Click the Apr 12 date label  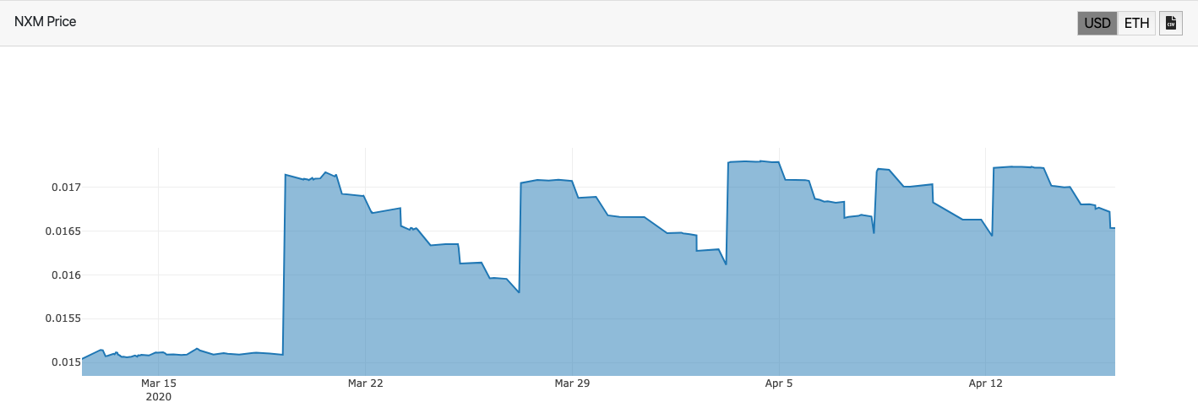pos(985,384)
